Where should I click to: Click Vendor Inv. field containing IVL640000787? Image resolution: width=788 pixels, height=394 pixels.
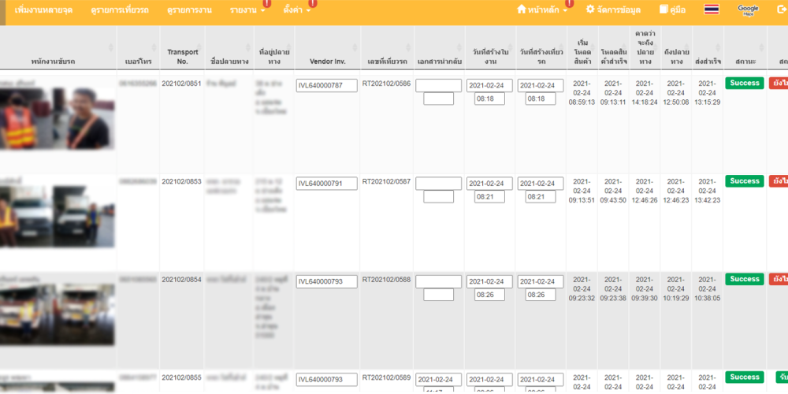tap(326, 85)
